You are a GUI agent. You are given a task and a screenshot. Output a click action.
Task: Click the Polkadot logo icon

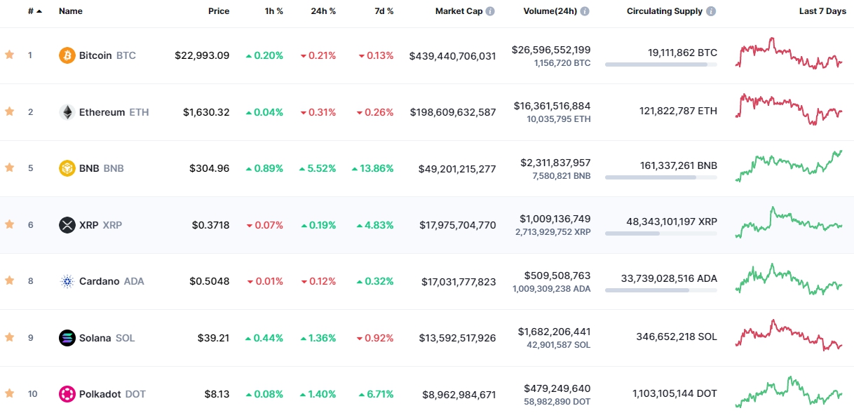click(x=67, y=394)
